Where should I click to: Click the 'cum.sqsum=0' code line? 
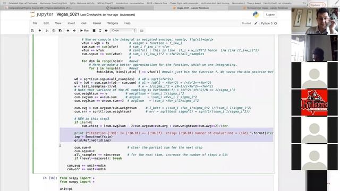(x=84, y=151)
